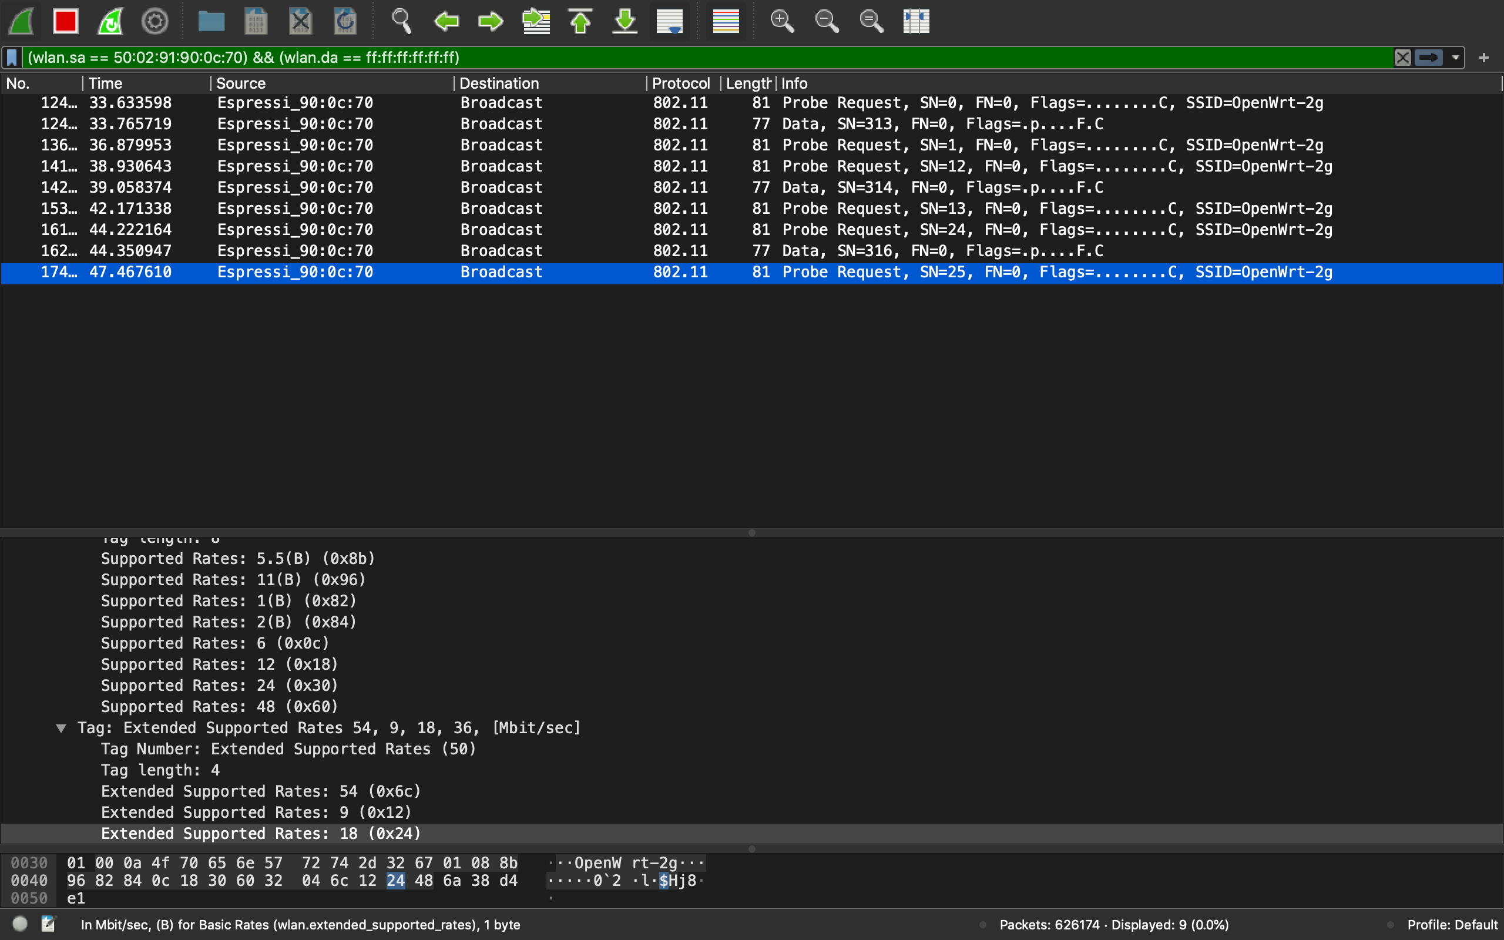1504x940 pixels.
Task: Toggle auto-scroll during live capture
Action: (x=670, y=22)
